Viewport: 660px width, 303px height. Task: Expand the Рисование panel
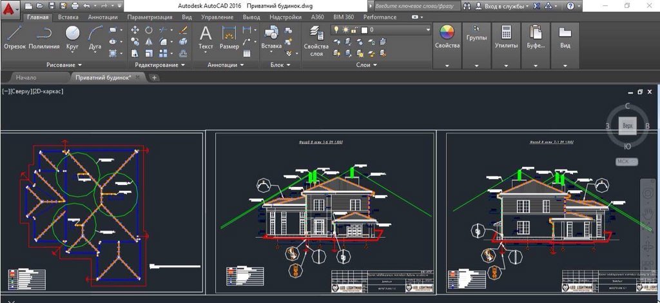(x=64, y=65)
